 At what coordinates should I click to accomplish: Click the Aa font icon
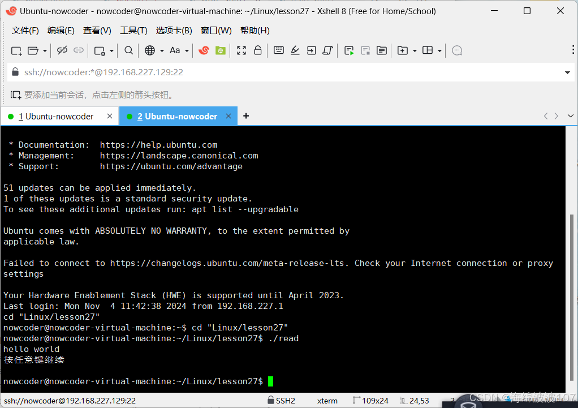(175, 50)
